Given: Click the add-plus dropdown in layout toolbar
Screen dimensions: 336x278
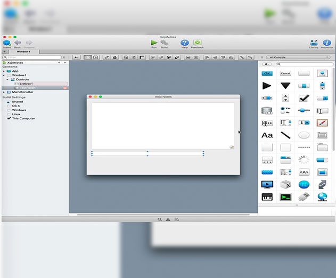Looking at the screenshot, I should [x=76, y=57].
